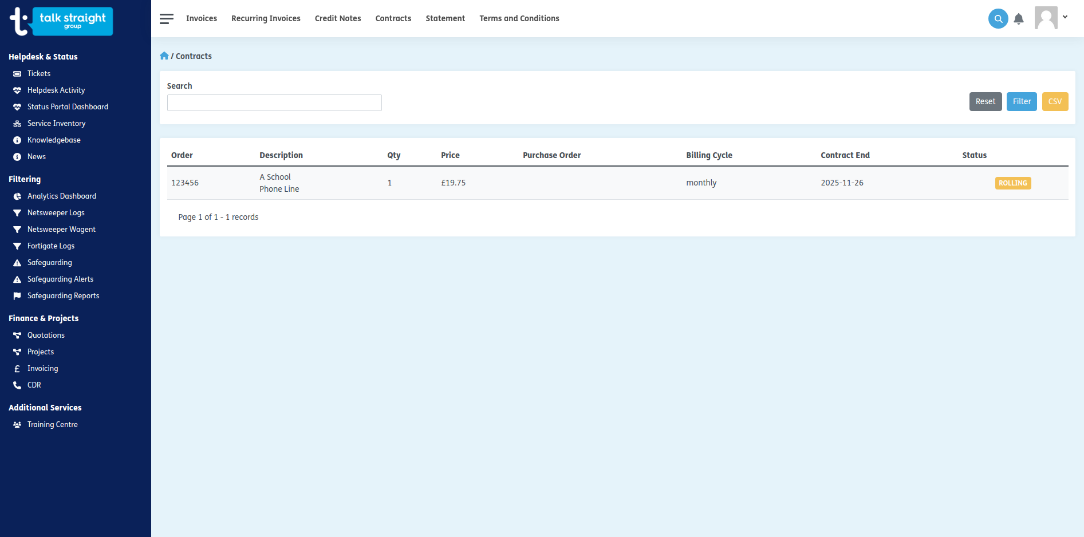Open the Invoicing link
The image size is (1084, 537).
pyautogui.click(x=43, y=369)
